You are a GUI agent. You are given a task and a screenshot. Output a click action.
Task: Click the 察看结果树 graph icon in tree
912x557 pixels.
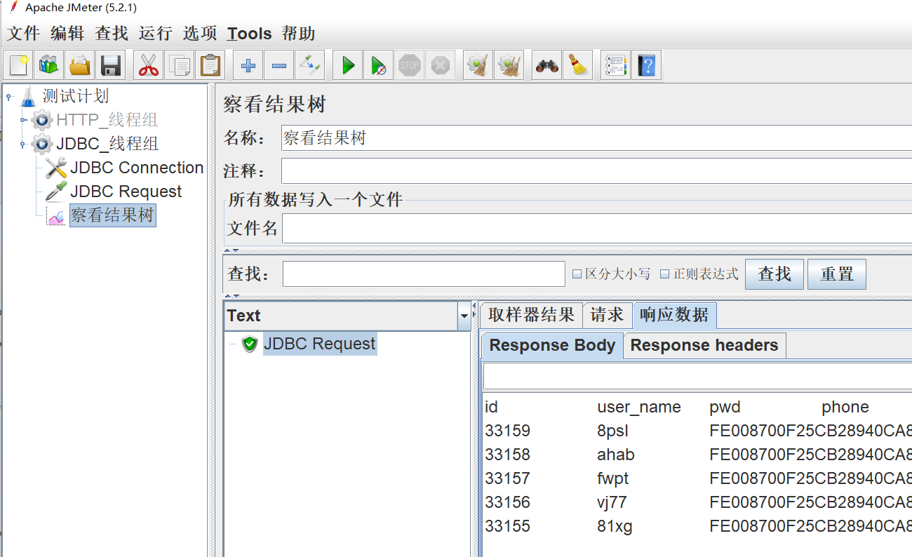(56, 216)
